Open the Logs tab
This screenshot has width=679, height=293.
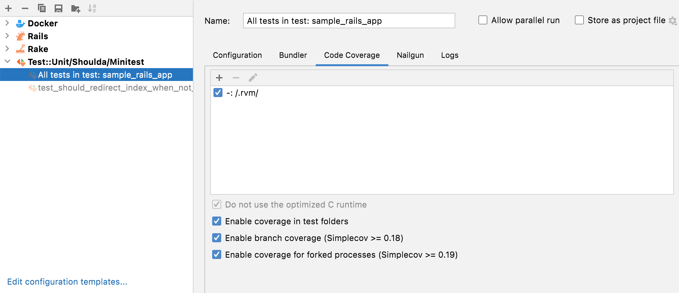449,55
